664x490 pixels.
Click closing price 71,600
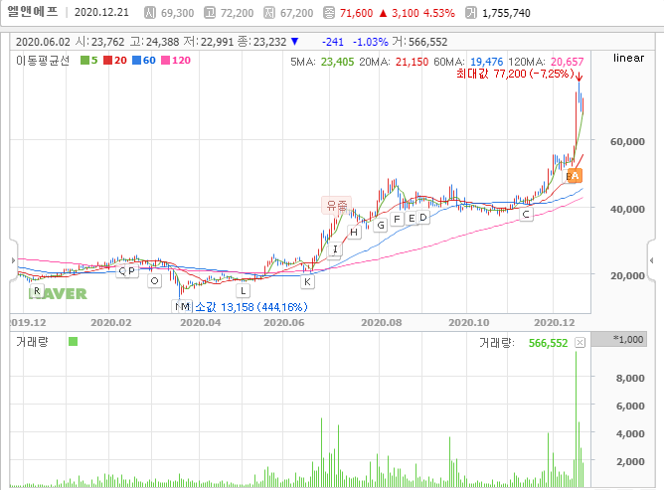click(356, 13)
